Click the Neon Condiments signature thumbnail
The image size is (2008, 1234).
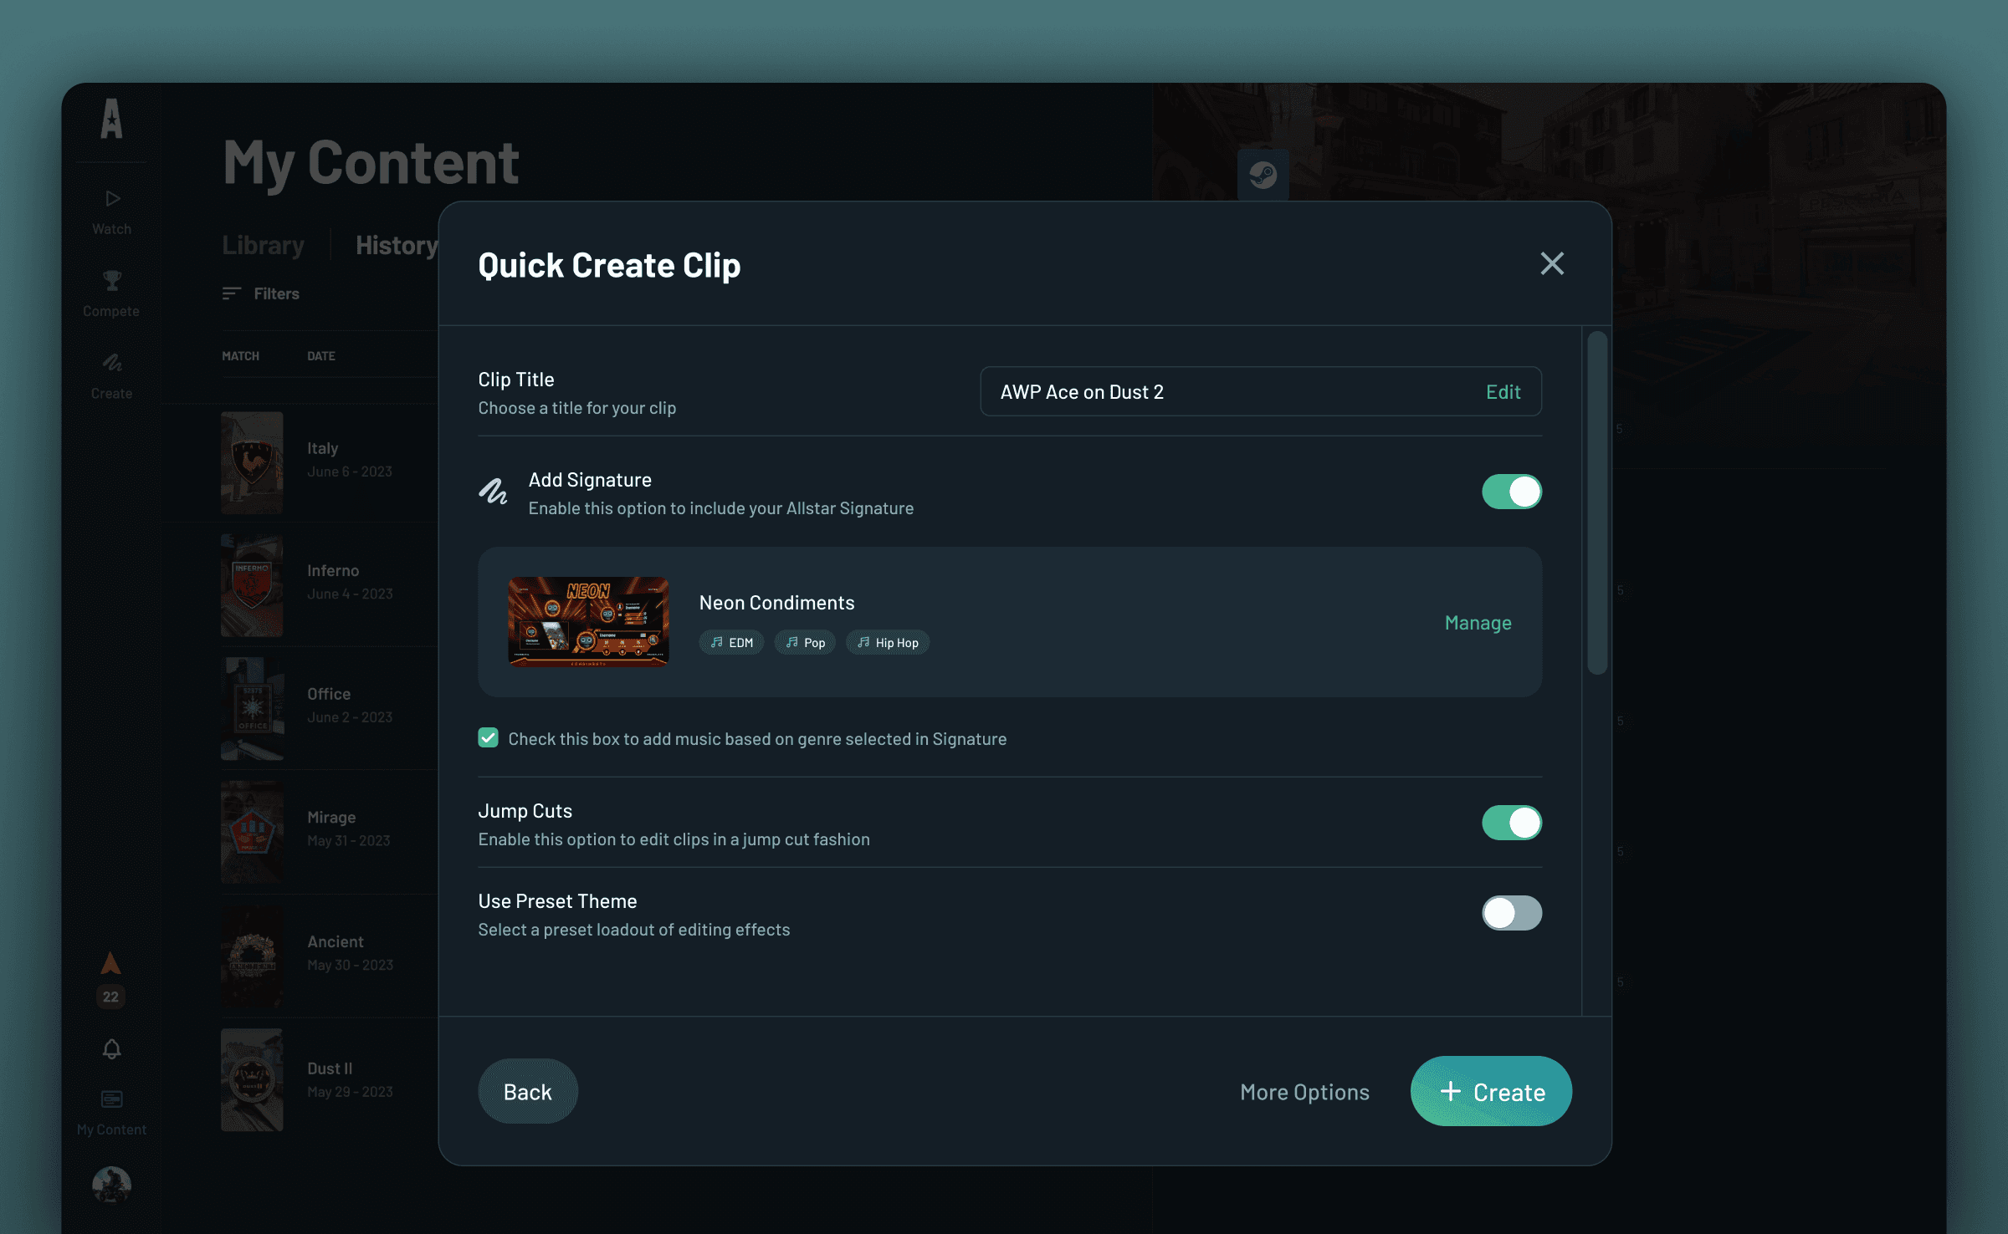588,622
